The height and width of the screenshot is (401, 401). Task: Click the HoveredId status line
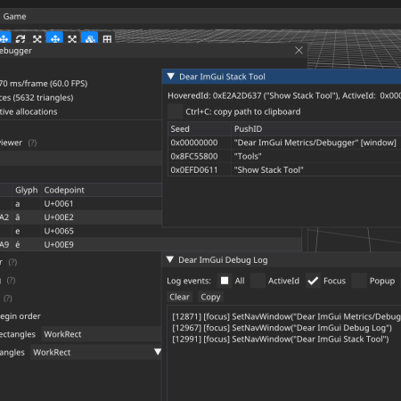pyautogui.click(x=284, y=95)
